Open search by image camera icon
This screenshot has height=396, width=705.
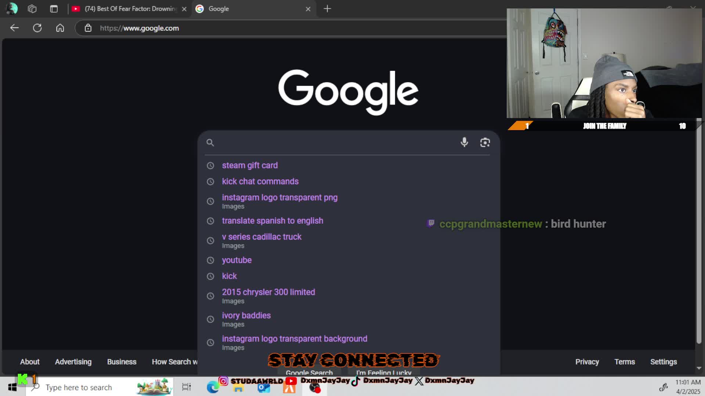pos(485,142)
